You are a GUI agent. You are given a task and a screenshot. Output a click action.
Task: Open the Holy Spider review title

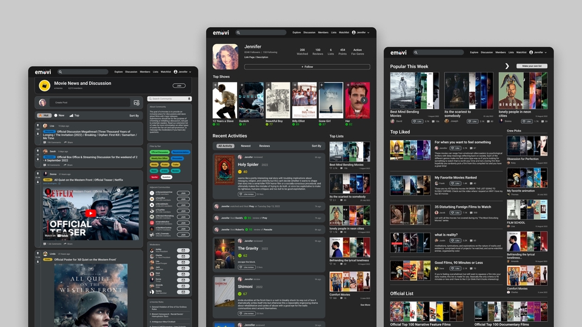coord(248,164)
